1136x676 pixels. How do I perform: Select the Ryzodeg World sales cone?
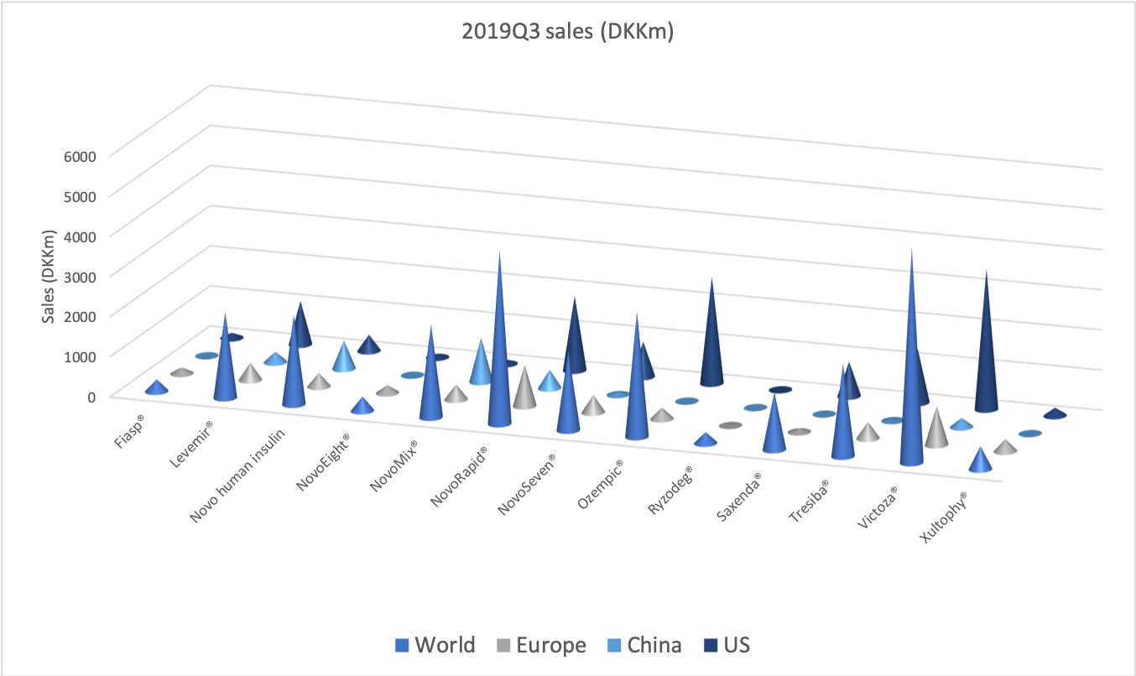(706, 440)
